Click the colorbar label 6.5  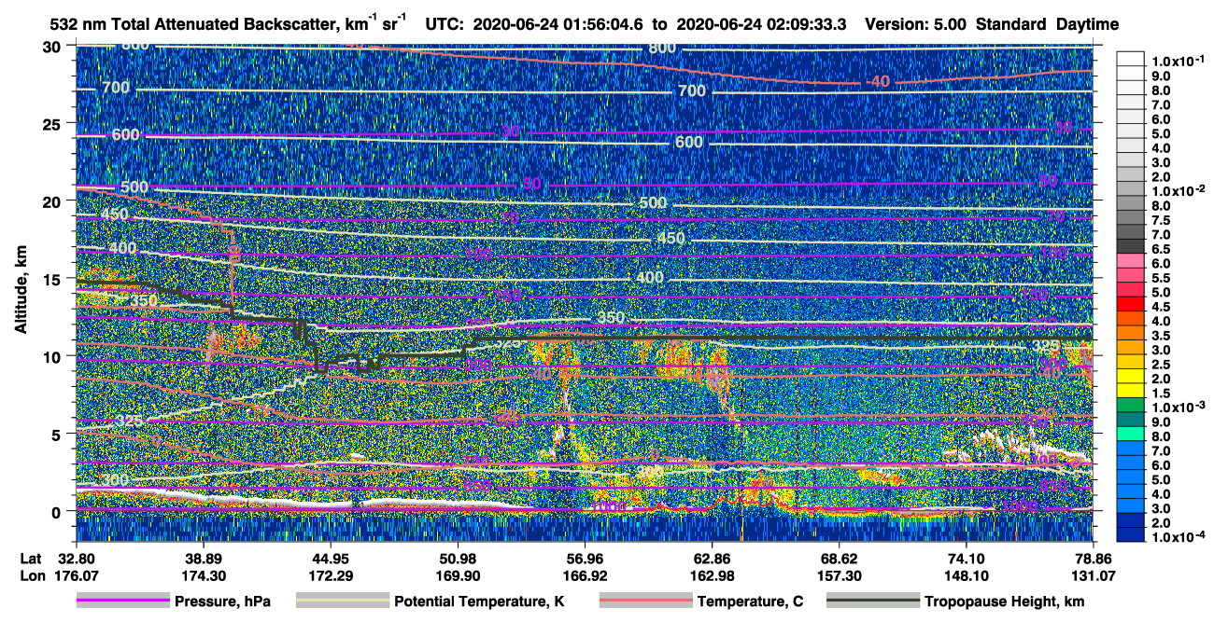click(1161, 249)
